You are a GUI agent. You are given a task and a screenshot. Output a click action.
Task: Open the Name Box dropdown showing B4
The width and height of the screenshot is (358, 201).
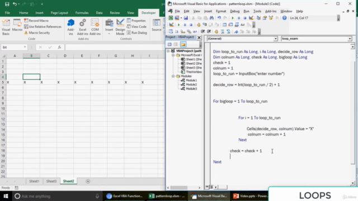pos(25,47)
